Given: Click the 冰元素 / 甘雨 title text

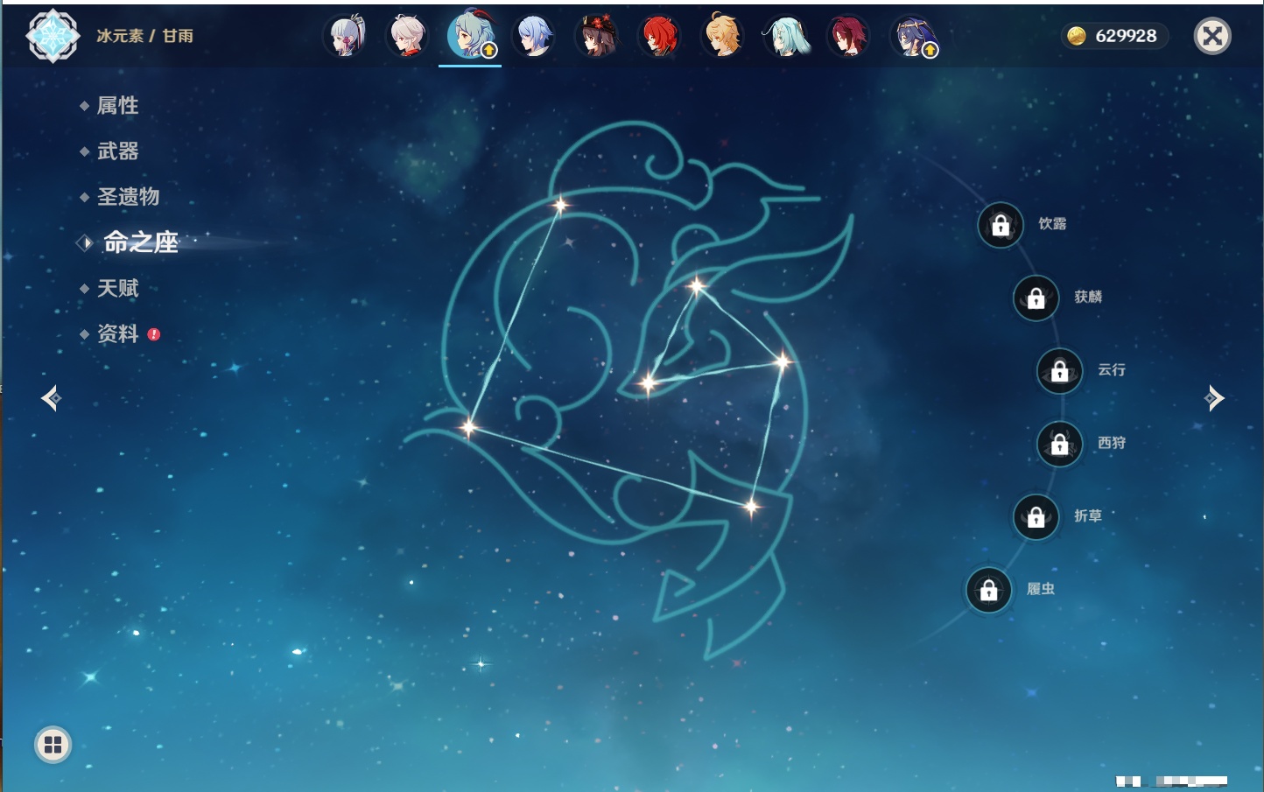Looking at the screenshot, I should coord(144,36).
